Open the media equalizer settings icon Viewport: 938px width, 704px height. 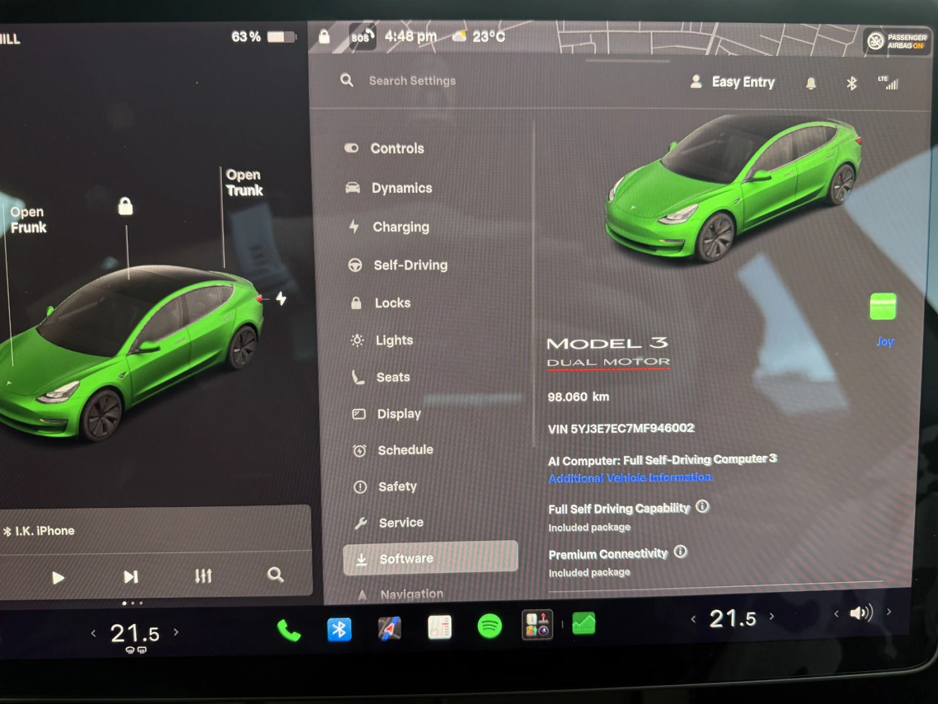(x=203, y=576)
